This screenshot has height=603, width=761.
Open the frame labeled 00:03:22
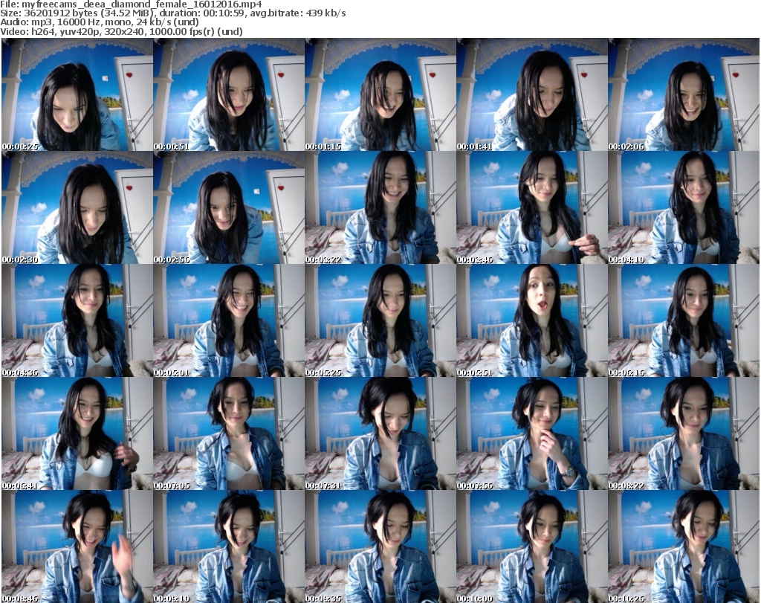click(x=380, y=207)
